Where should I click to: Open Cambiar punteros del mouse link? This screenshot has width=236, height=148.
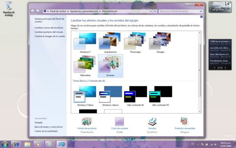coord(49,32)
